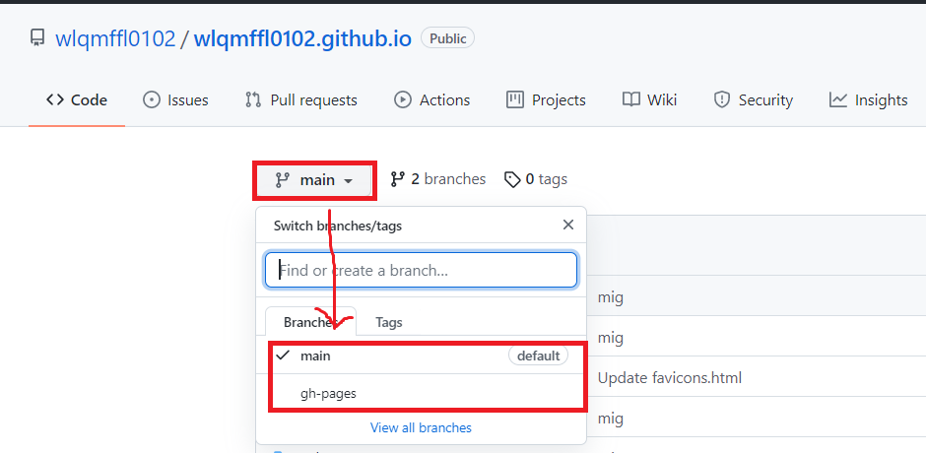Click the 2 branches link
Image resolution: width=926 pixels, height=453 pixels.
point(438,179)
